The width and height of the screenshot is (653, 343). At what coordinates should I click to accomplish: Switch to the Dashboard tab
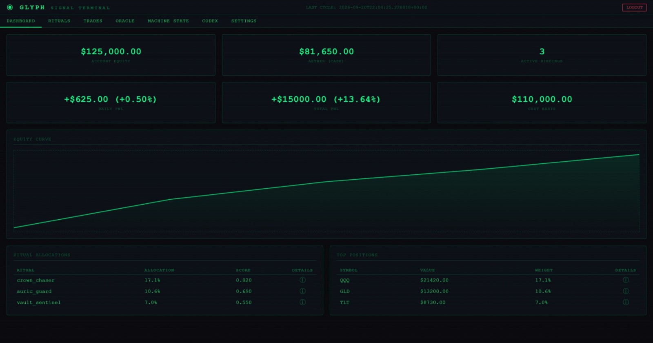click(21, 21)
